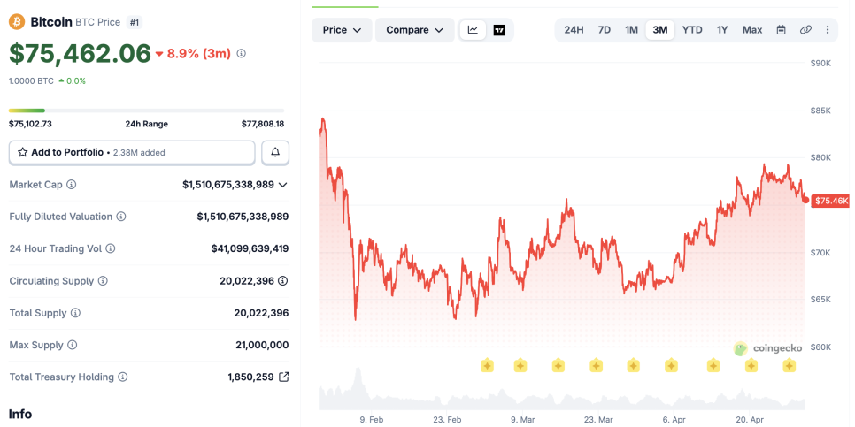Select the 24H time range tab

click(x=574, y=30)
